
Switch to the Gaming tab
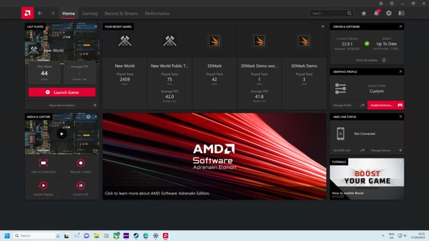pos(89,13)
